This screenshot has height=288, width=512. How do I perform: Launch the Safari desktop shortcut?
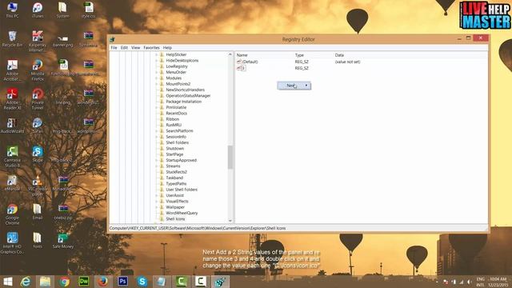pyautogui.click(x=38, y=126)
